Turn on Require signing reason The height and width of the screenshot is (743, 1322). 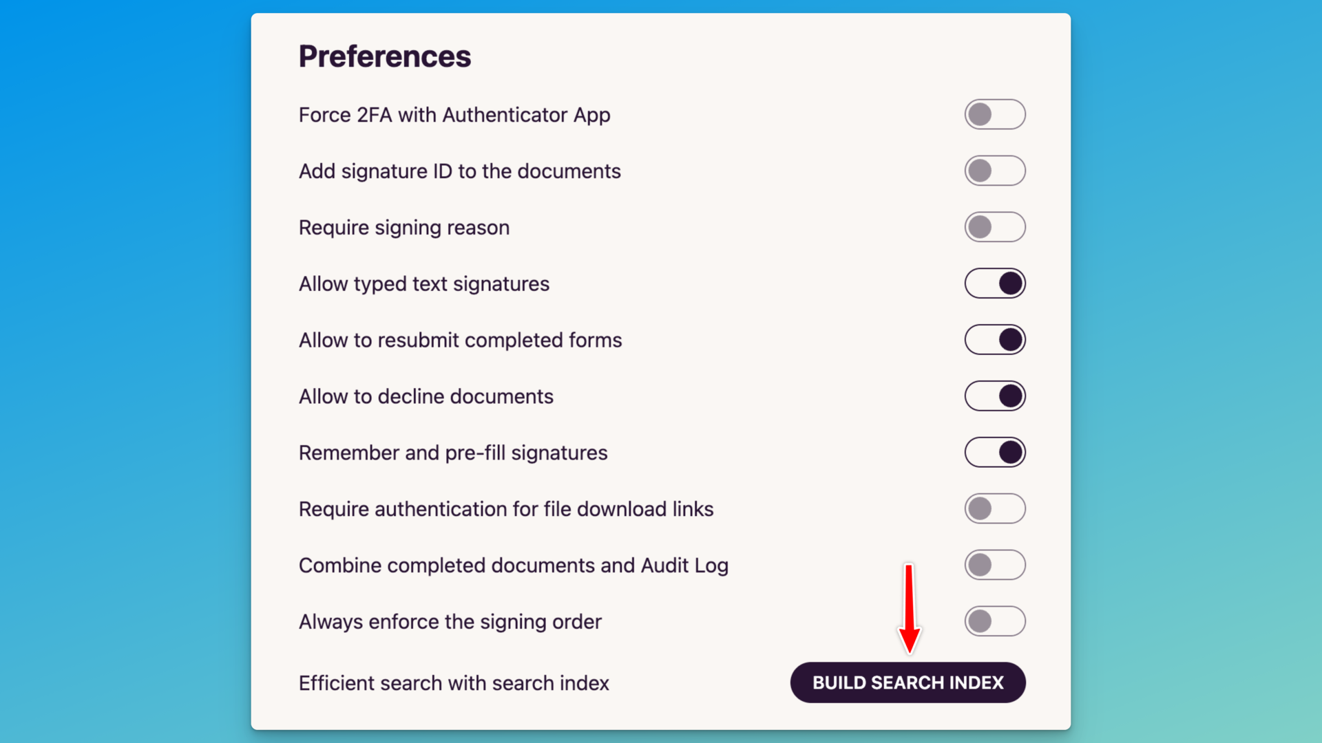tap(995, 227)
